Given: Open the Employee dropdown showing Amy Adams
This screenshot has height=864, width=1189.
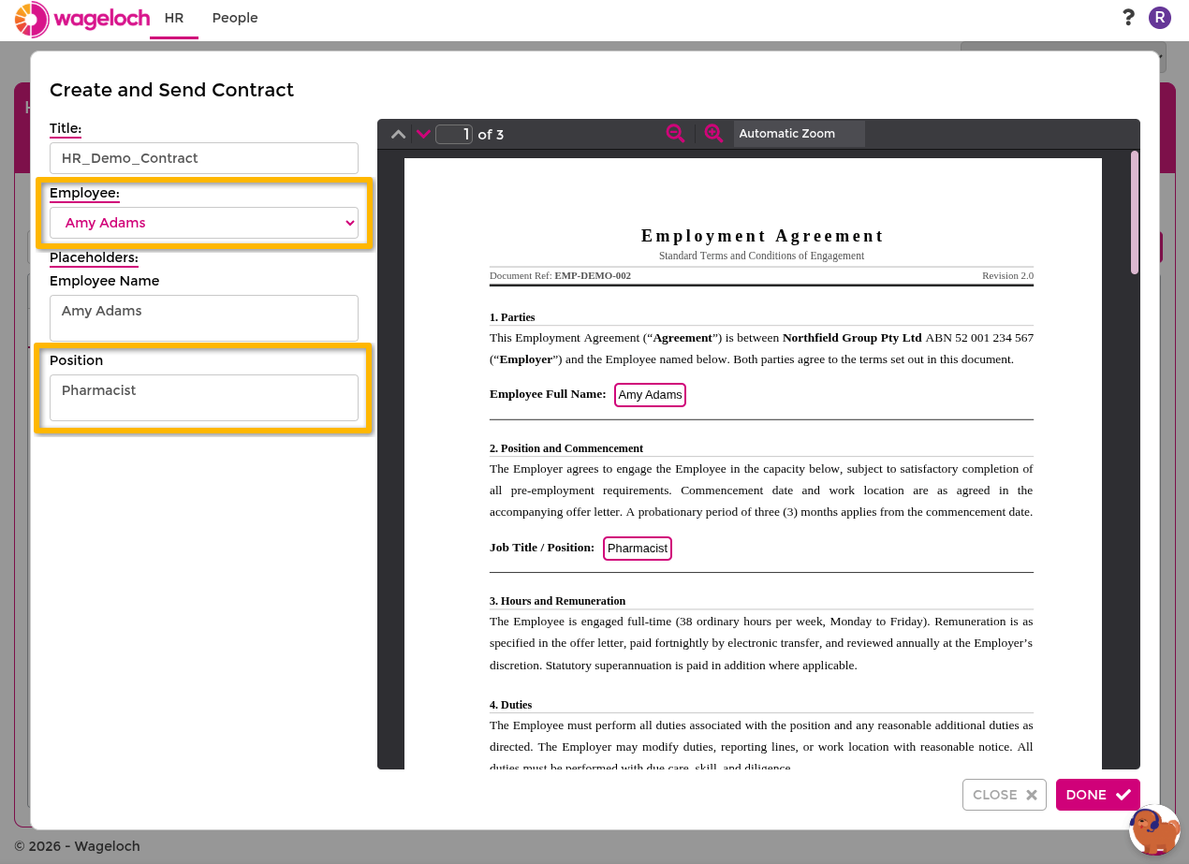Looking at the screenshot, I should coord(204,223).
